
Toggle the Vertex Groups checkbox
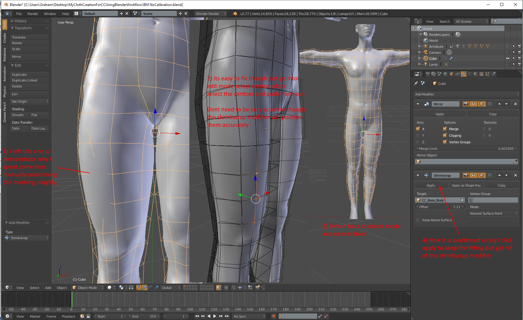click(x=445, y=142)
